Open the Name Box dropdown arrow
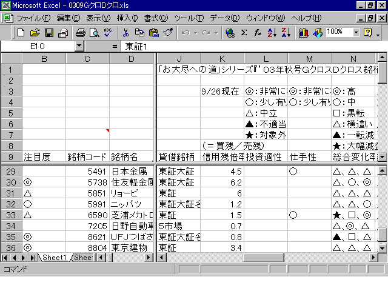This screenshot has height=291, width=388. click(79, 46)
